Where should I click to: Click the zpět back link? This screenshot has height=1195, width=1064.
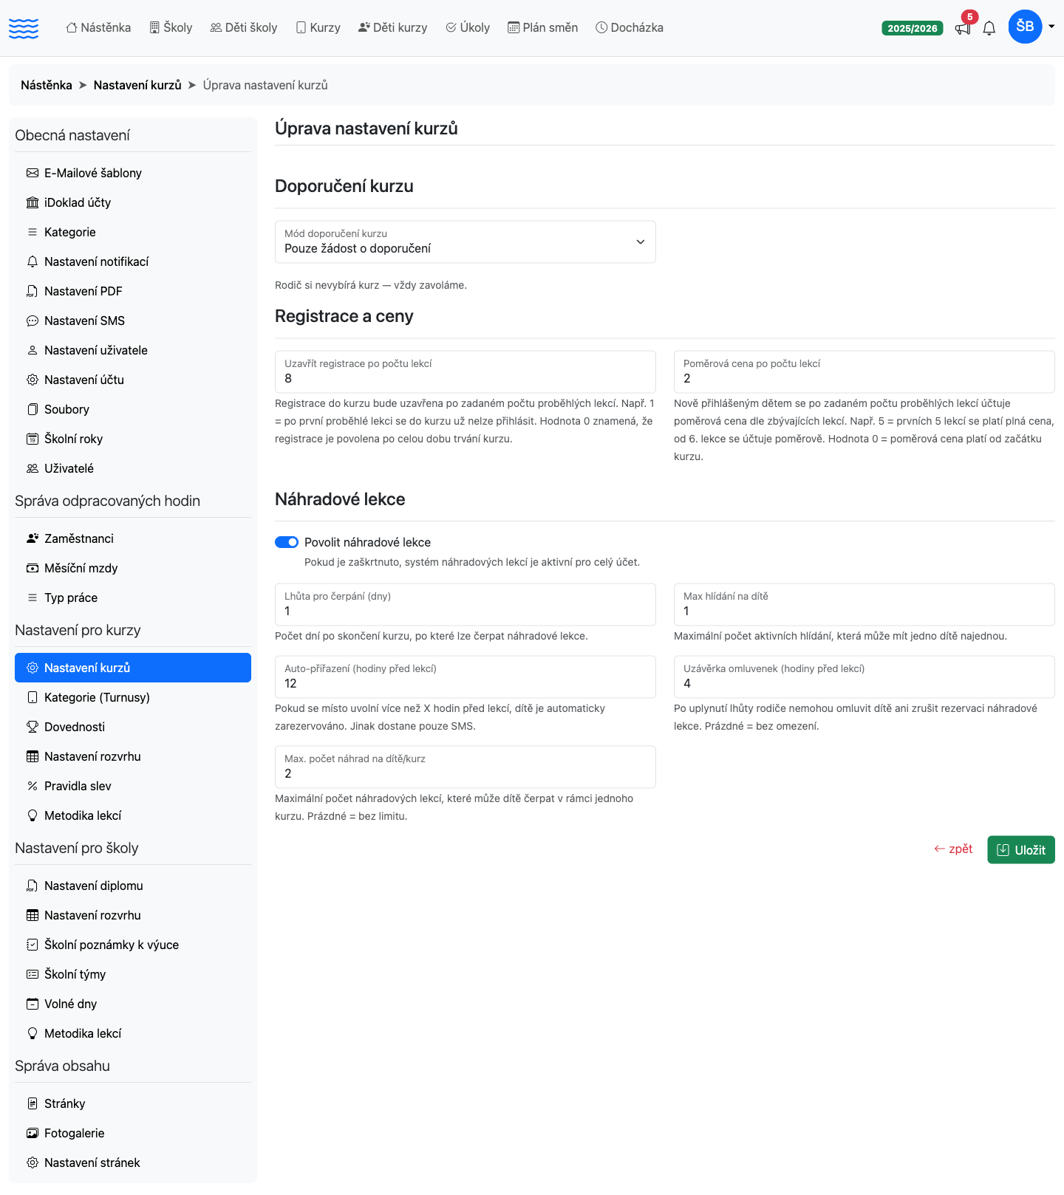[953, 849]
